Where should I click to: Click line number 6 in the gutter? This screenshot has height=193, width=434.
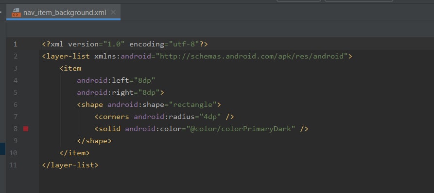pyautogui.click(x=15, y=104)
